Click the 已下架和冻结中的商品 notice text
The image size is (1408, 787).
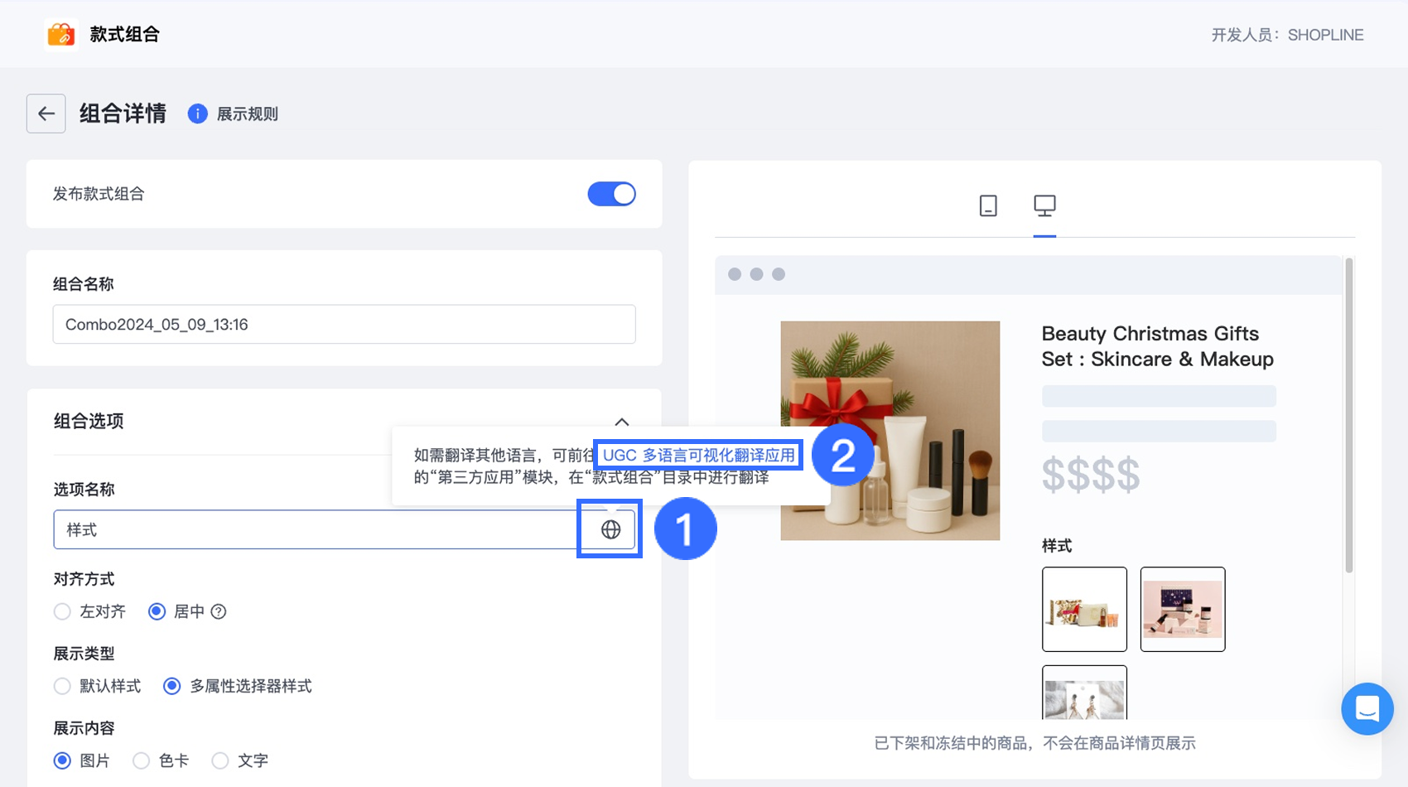click(1035, 743)
